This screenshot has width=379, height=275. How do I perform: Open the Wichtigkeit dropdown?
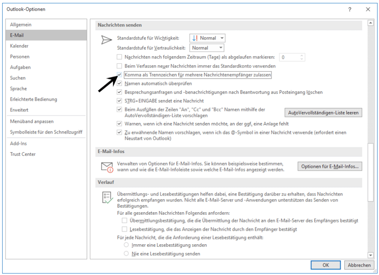[x=207, y=38]
